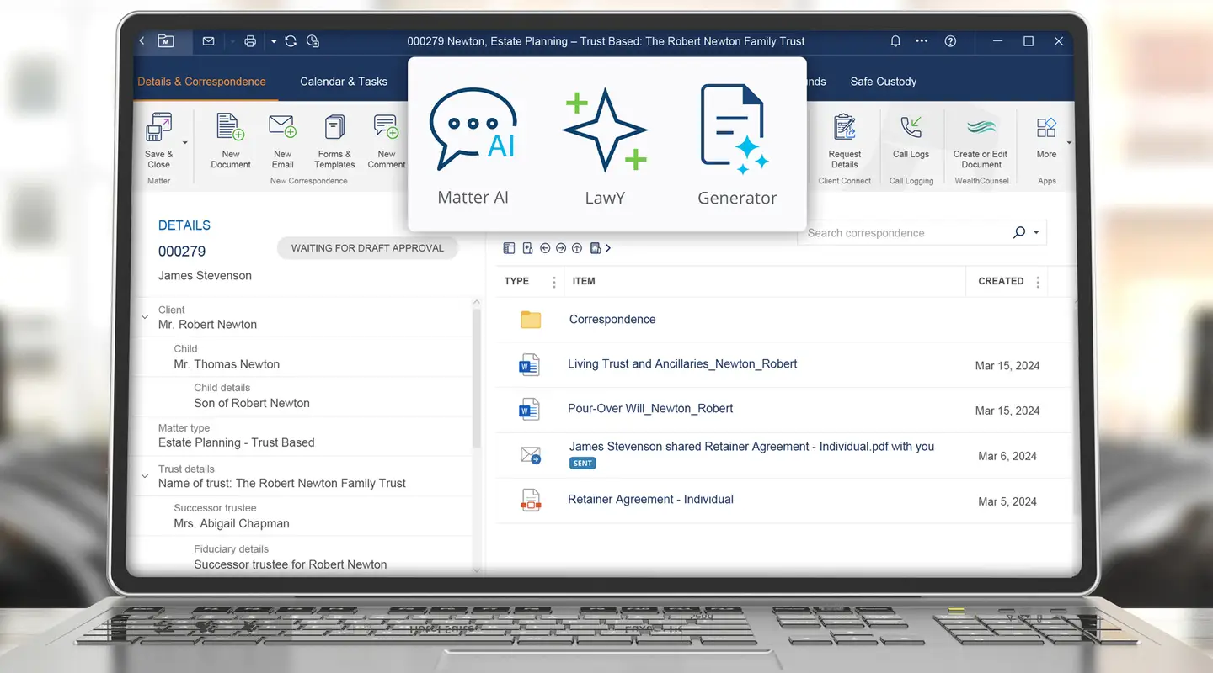Open Pour-Over Will_Newton_Robert document
Image resolution: width=1213 pixels, height=673 pixels.
coord(650,409)
